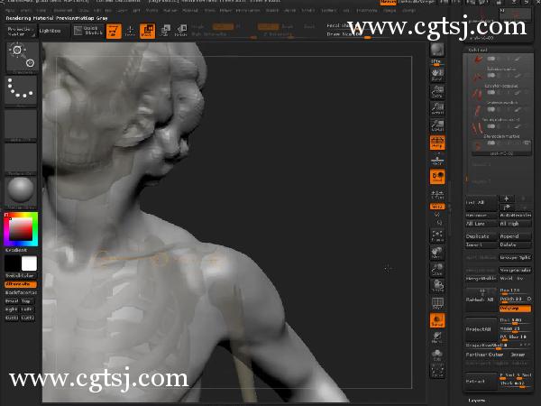Image resolution: width=541 pixels, height=406 pixels.
Task: Toggle Edit mode on the top shelf
Action: (x=114, y=31)
